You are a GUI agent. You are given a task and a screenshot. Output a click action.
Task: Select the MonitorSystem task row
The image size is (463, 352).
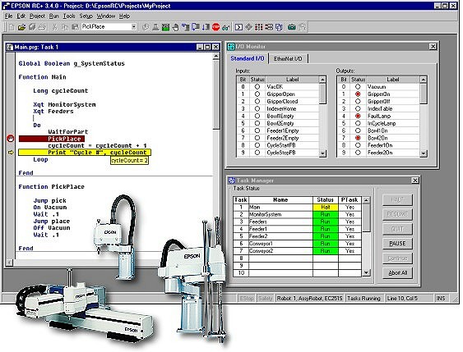point(297,214)
